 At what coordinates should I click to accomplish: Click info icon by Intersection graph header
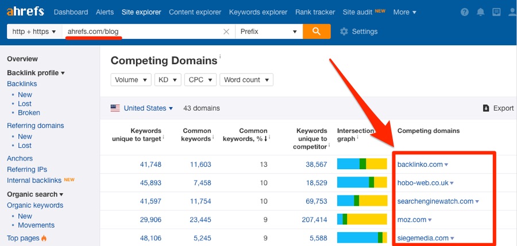tap(357, 136)
